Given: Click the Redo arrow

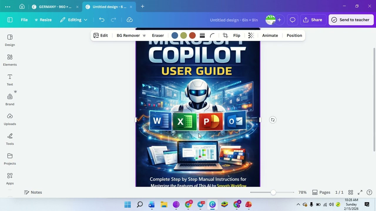Looking at the screenshot, I should point(113,20).
